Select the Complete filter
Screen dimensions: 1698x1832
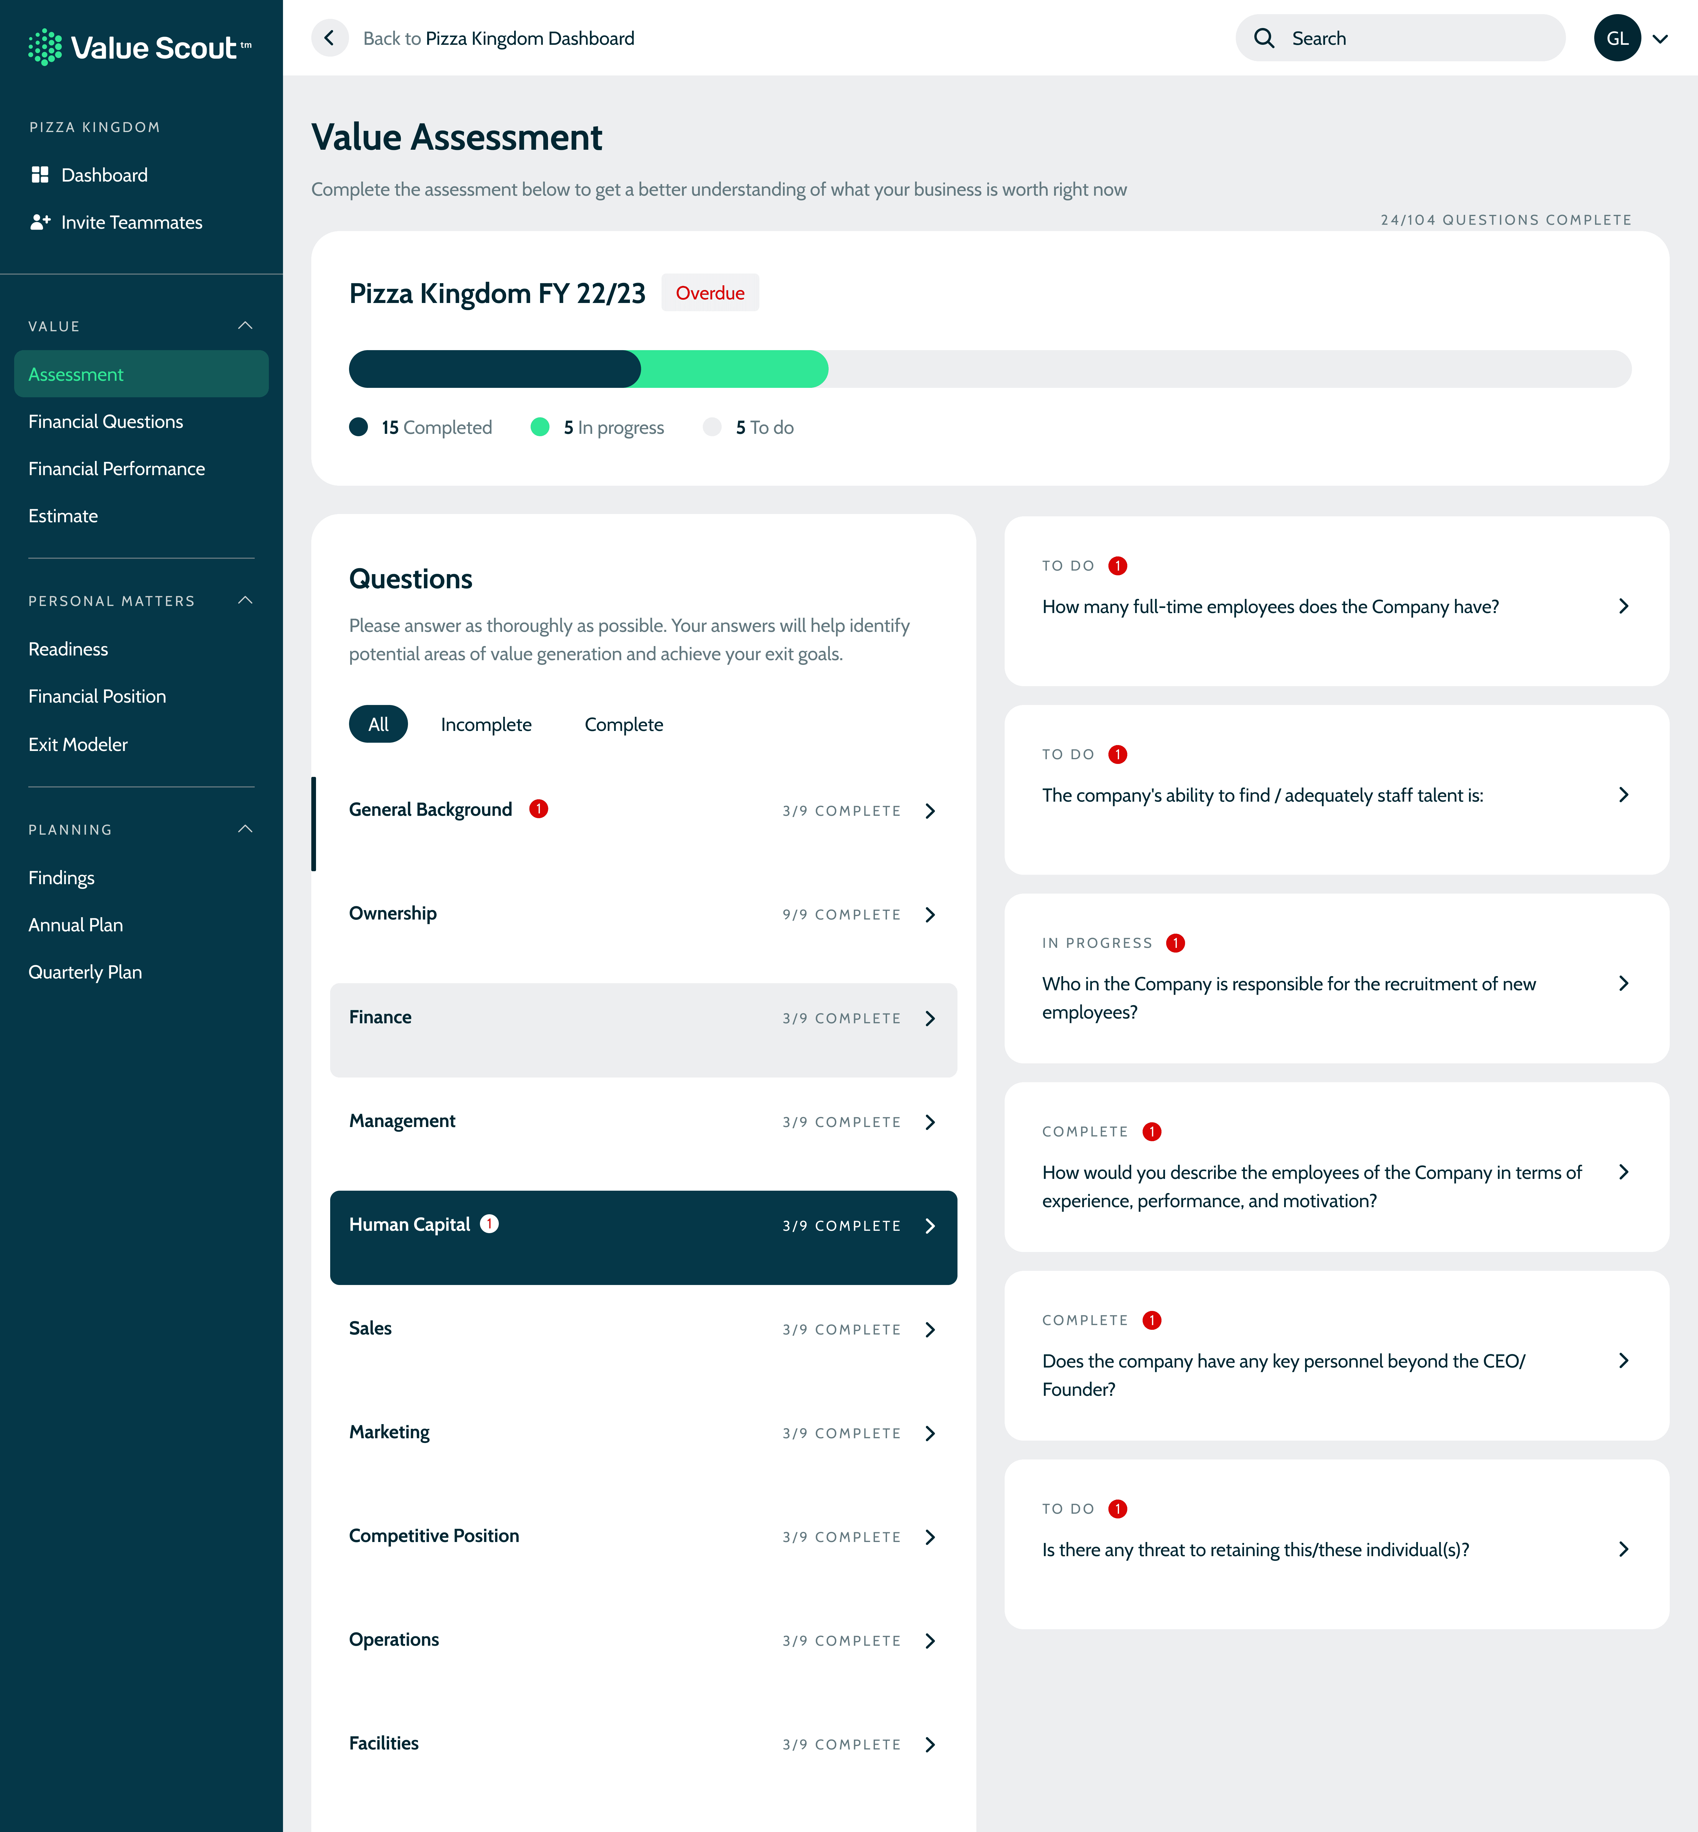point(624,725)
